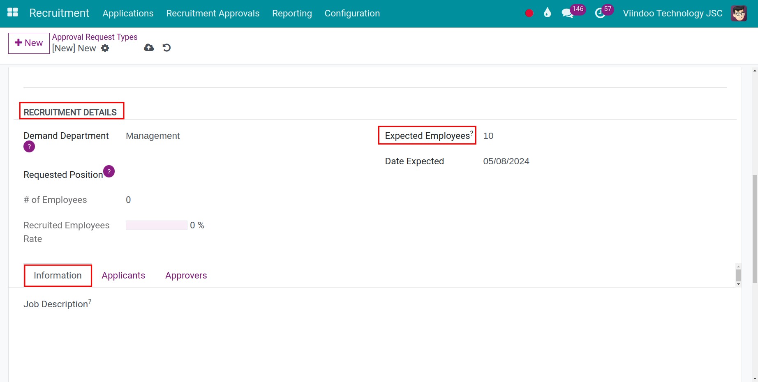Open the Configuration menu
Viewport: 758px width, 382px height.
click(352, 13)
